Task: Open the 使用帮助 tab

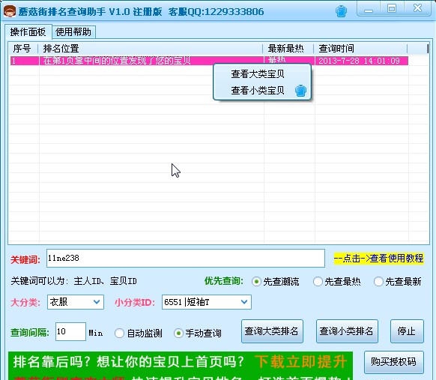Action: (x=73, y=32)
